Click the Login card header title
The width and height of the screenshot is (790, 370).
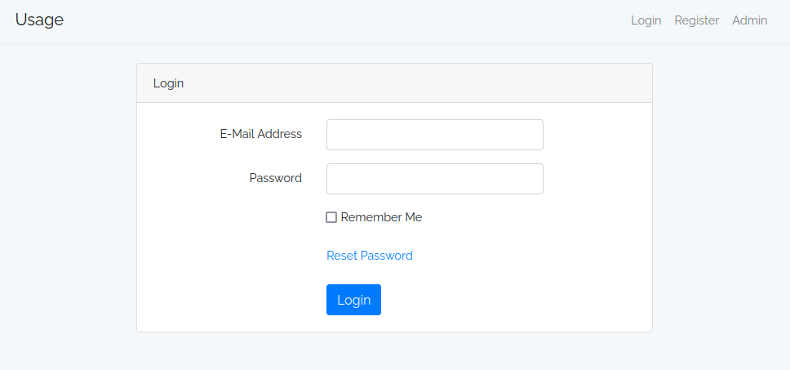(x=168, y=83)
